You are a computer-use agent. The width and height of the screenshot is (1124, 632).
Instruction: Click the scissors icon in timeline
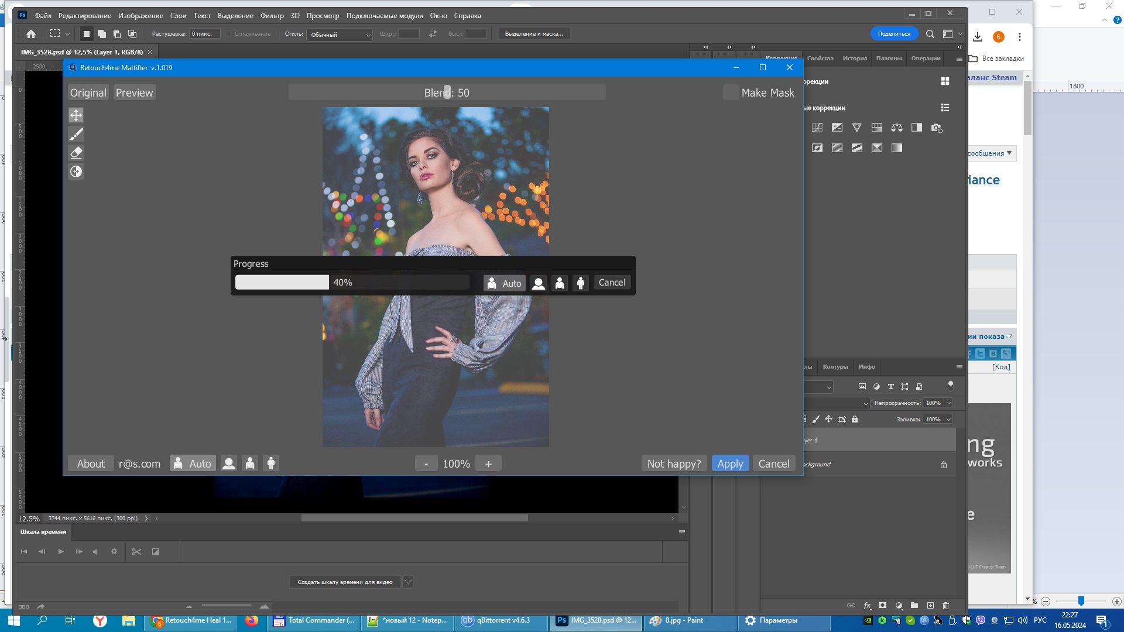tap(136, 552)
